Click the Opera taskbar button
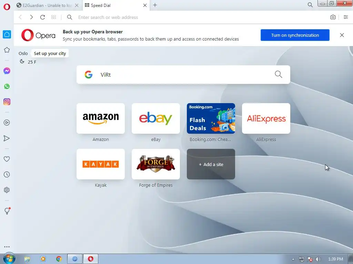 (x=91, y=259)
